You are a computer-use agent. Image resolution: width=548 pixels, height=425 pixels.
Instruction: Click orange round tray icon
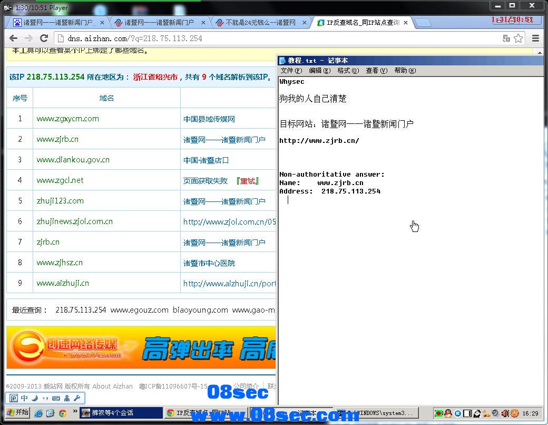pos(514,413)
